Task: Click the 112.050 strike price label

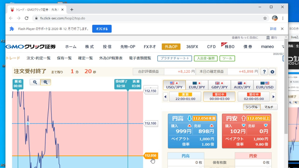Action: coord(150,156)
